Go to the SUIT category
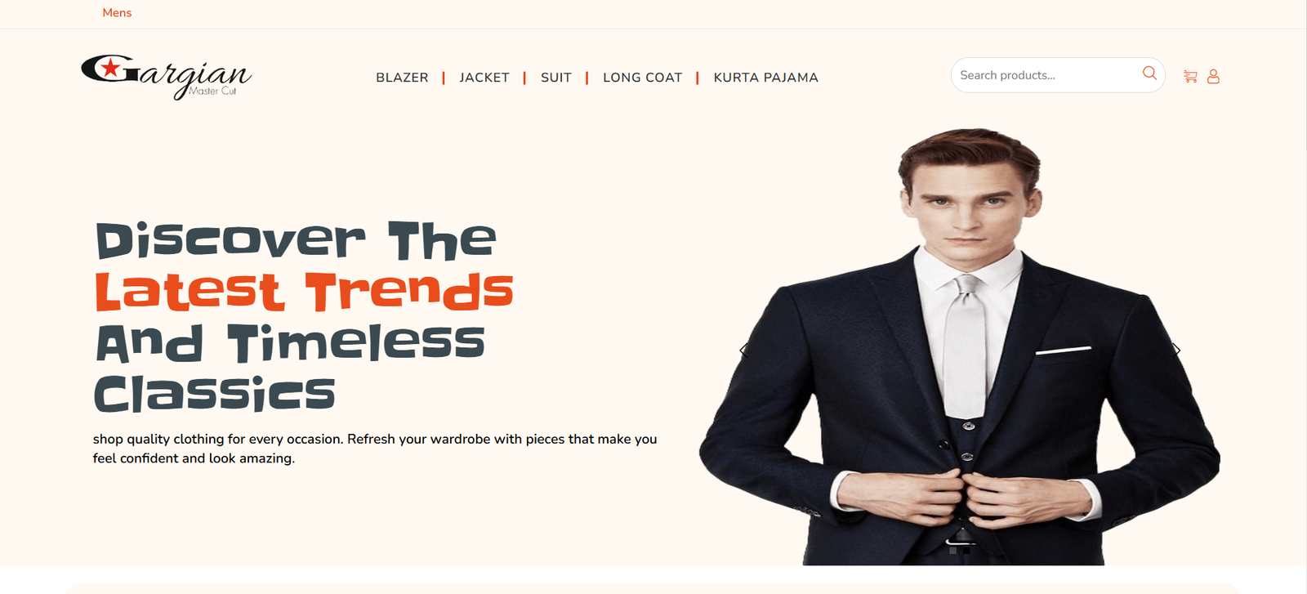The height and width of the screenshot is (594, 1307). tap(556, 78)
